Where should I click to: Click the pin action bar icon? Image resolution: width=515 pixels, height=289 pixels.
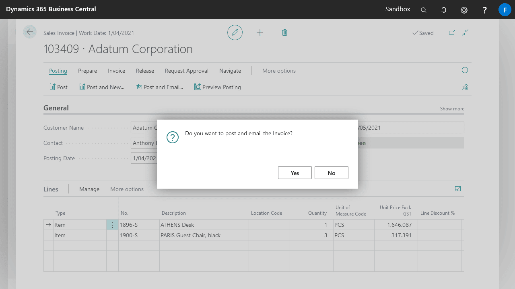[x=465, y=87]
